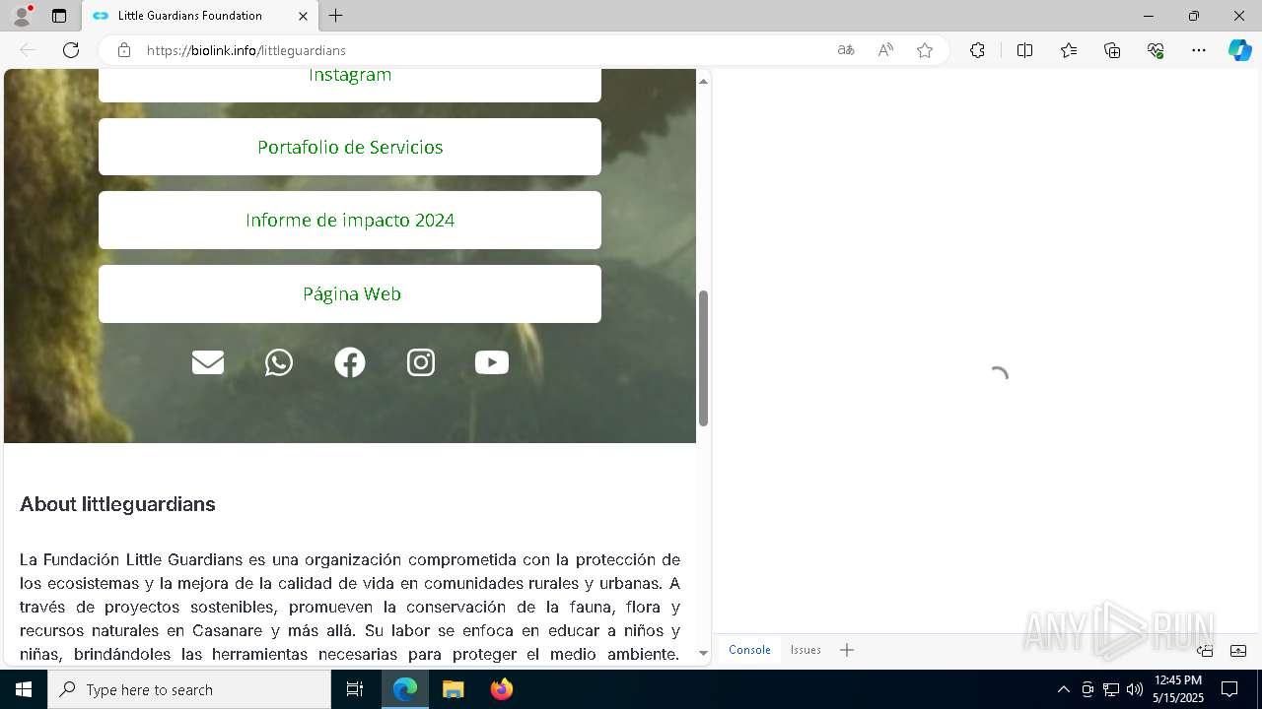Viewport: 1262px width, 709px height.
Task: Click the taskbar search box
Action: pyautogui.click(x=189, y=689)
